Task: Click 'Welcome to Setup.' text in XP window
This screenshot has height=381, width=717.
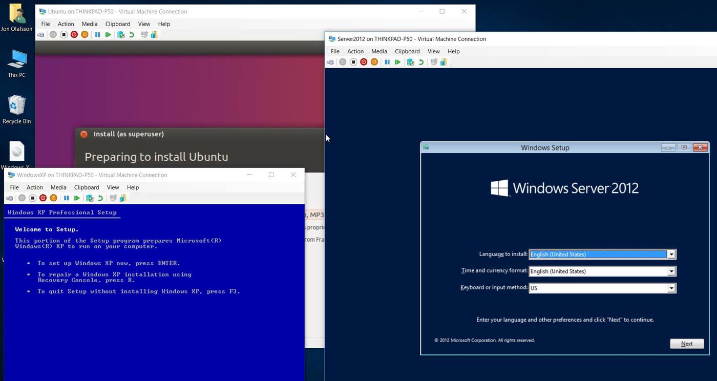Action: pyautogui.click(x=47, y=229)
